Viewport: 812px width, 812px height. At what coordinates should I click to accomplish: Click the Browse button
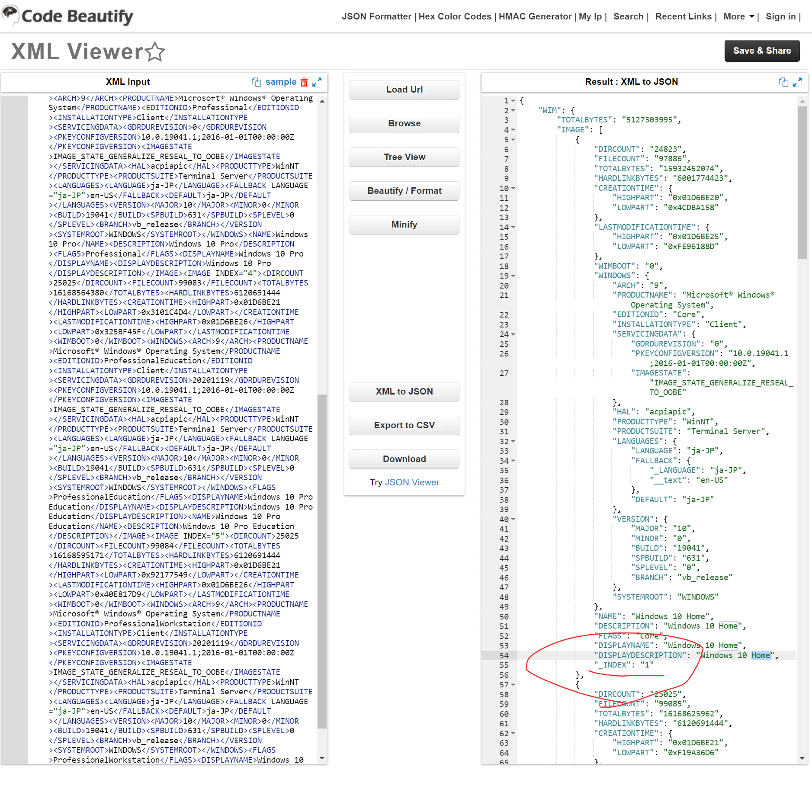404,123
